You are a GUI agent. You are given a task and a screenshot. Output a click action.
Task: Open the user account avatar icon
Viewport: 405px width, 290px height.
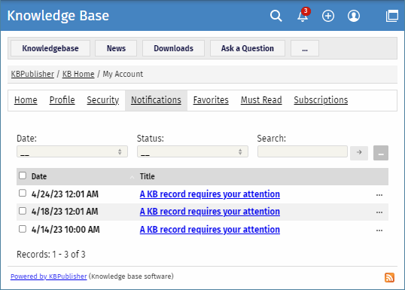point(354,16)
